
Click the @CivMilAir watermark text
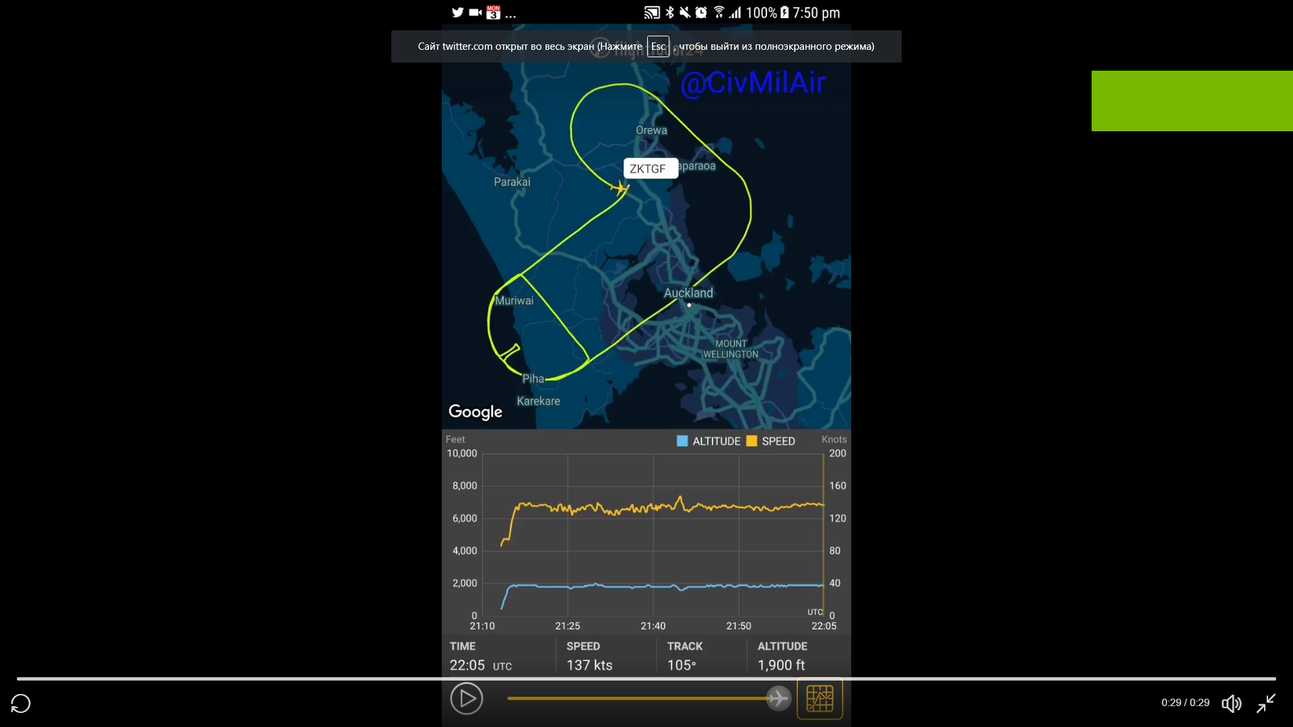tap(753, 83)
